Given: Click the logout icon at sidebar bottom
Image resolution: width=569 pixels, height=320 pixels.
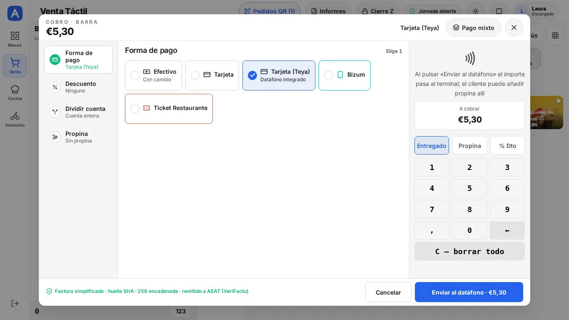Looking at the screenshot, I should click(x=15, y=303).
